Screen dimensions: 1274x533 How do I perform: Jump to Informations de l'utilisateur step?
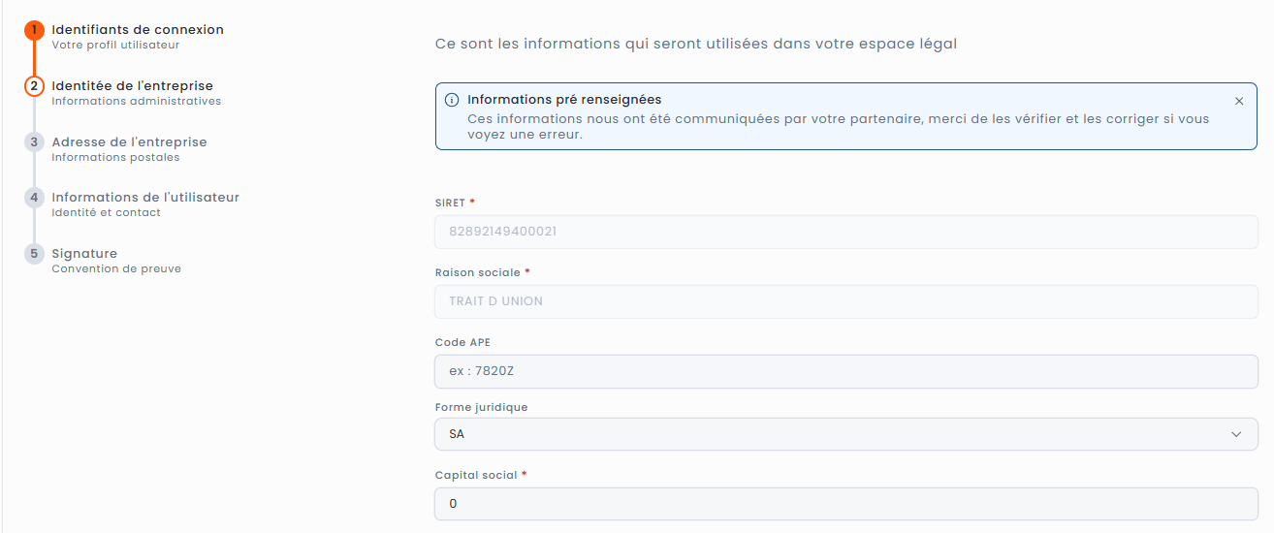click(x=145, y=198)
